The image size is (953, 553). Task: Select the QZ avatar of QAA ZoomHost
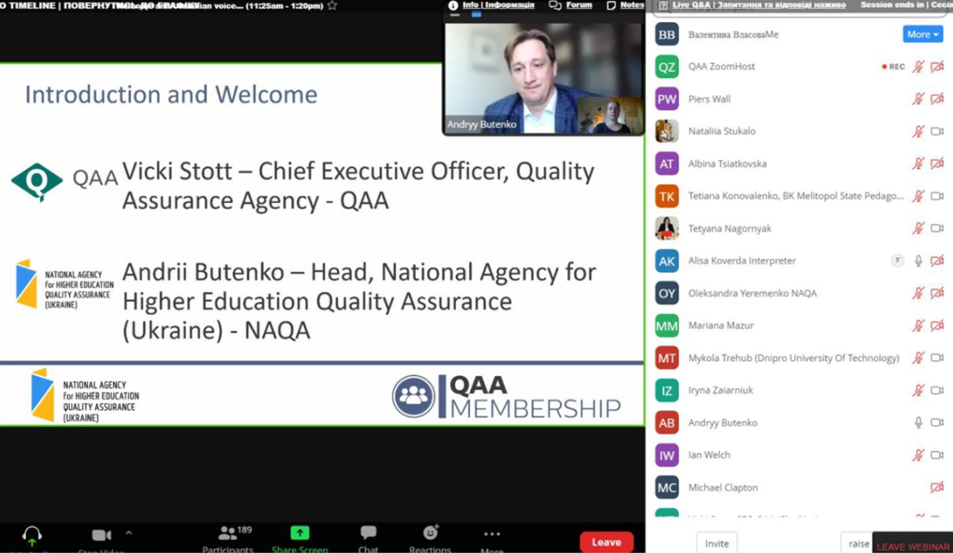point(667,67)
